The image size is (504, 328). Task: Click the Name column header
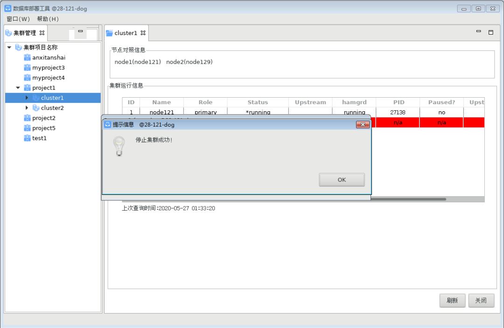(161, 102)
